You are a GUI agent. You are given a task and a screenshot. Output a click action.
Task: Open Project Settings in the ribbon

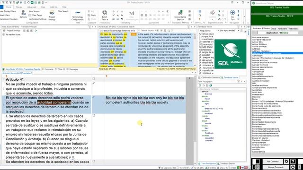click(x=52, y=16)
